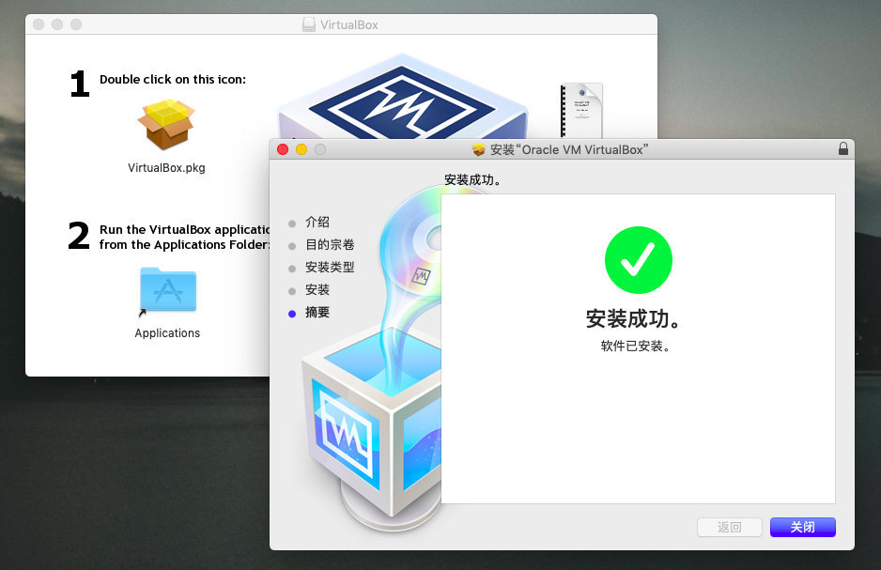
Task: Click the VirtualBox.pkg file name label
Action: click(x=166, y=168)
